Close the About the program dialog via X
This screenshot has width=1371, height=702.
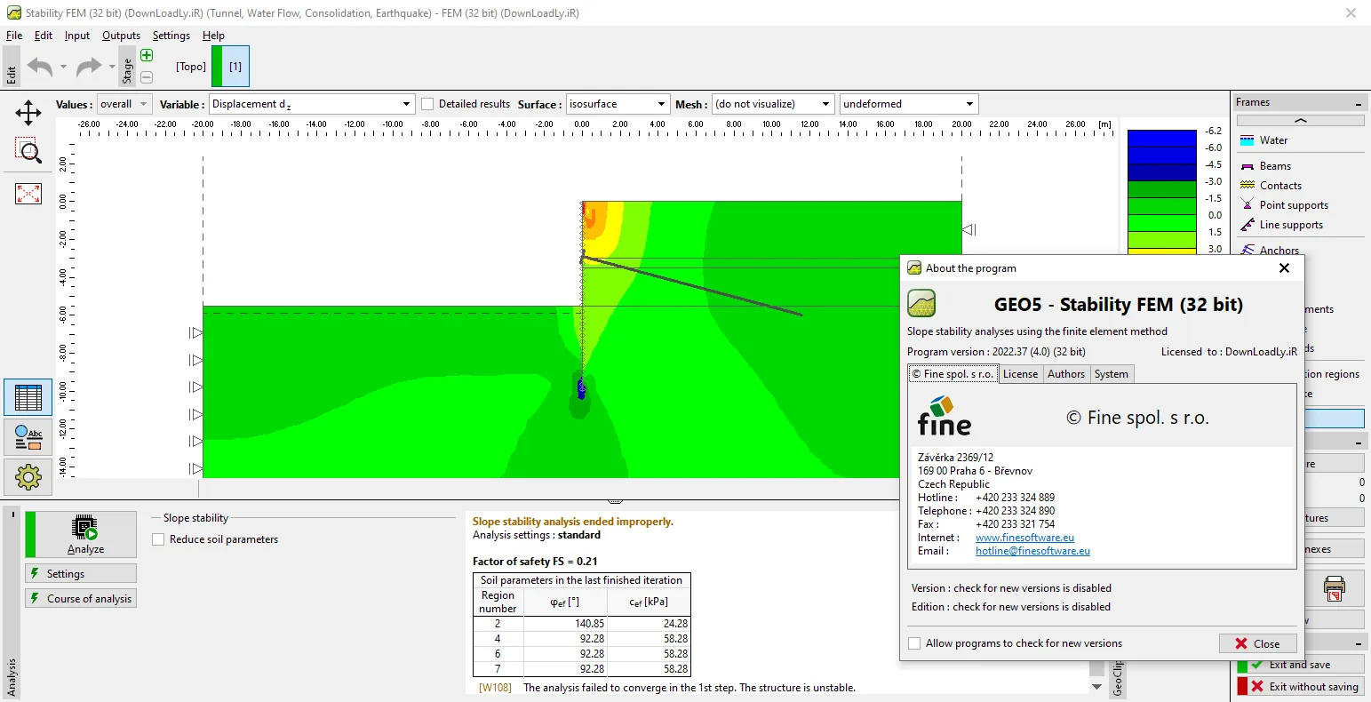[1284, 268]
